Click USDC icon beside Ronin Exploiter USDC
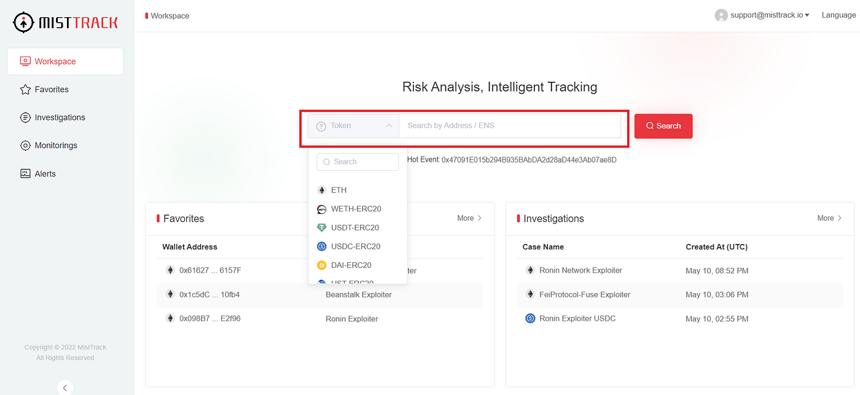Screen dimensions: 860x395 pos(530,318)
